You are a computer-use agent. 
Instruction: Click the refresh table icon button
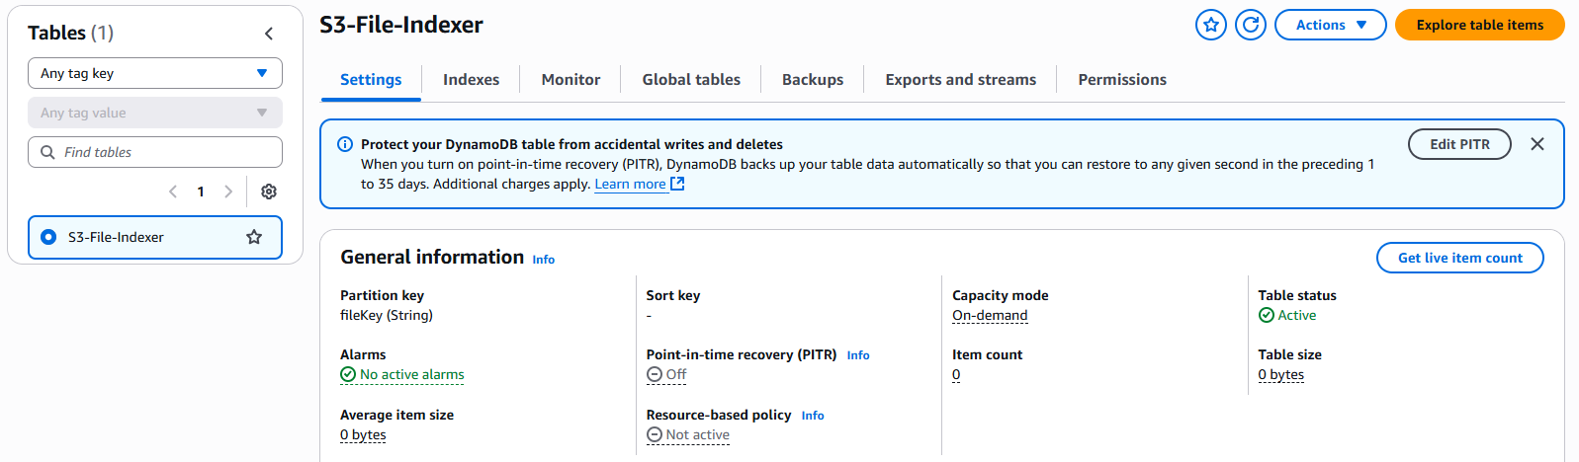(x=1251, y=26)
